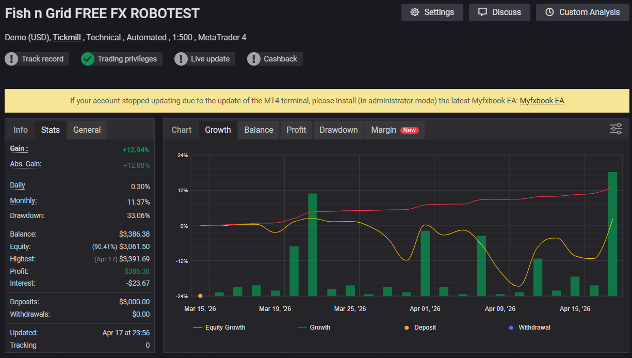This screenshot has height=358, width=632.
Task: Toggle red Growth series in legend
Action: pyautogui.click(x=314, y=328)
